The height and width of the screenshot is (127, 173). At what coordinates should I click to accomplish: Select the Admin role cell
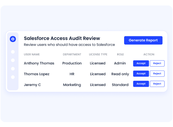(x=120, y=63)
